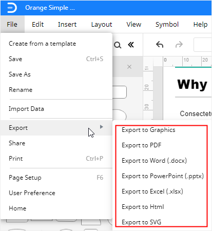The width and height of the screenshot is (212, 231).
Task: Open the Insert menu
Action: coord(67,24)
